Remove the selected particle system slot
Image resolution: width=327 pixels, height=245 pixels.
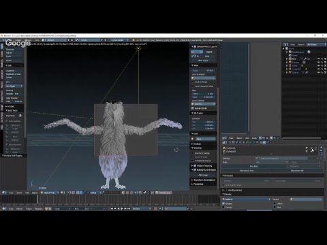(321, 150)
